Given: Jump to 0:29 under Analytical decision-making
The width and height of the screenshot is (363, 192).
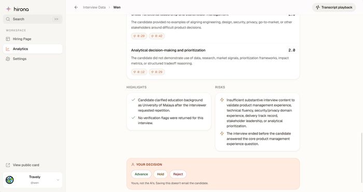Looking at the screenshot, I should pos(157,72).
